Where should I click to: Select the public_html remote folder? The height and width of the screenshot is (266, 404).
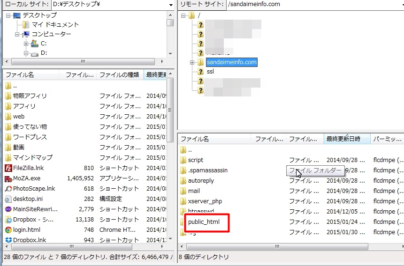204,222
